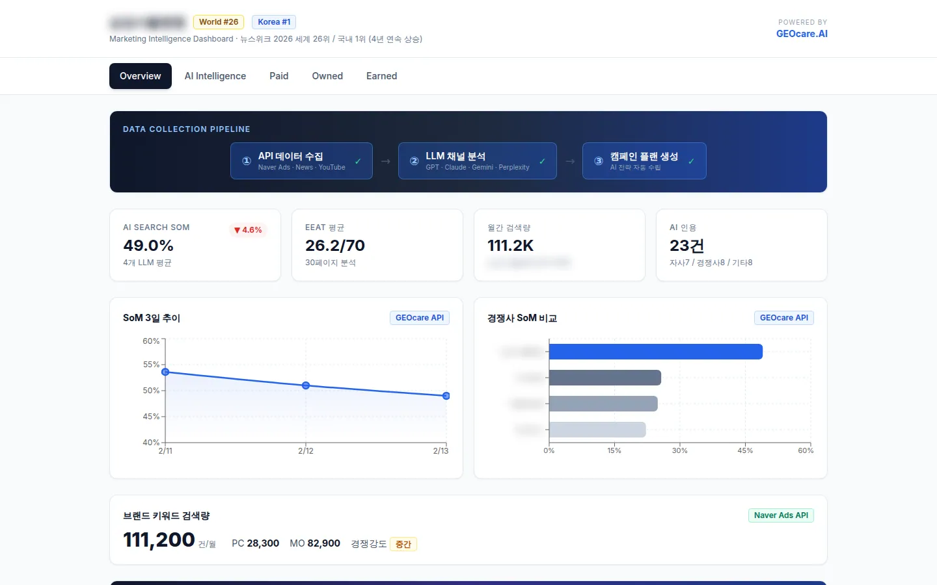Open the Paid tab
The image size is (937, 585).
coord(279,76)
